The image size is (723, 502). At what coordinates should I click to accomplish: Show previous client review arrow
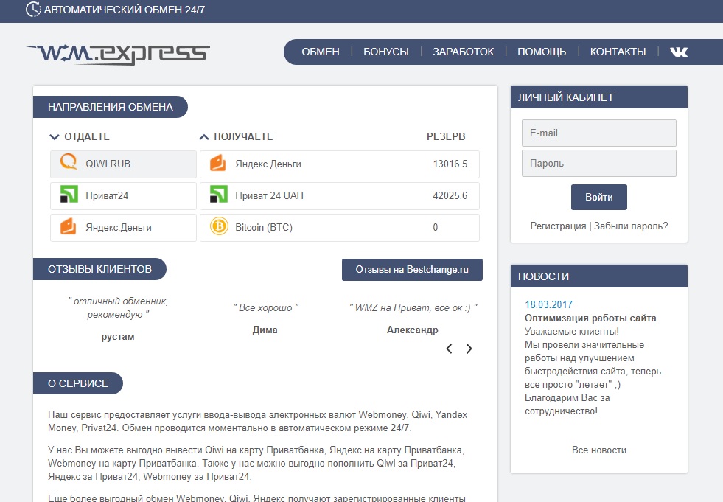pos(449,349)
